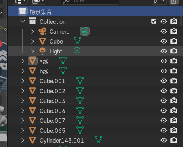The height and width of the screenshot is (147, 183).
Task: Open the outliner filter dropdown
Action: point(159,2)
